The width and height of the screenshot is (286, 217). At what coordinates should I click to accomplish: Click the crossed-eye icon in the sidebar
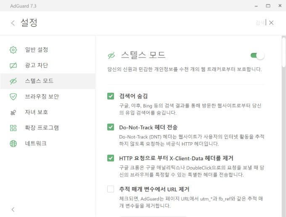13,81
